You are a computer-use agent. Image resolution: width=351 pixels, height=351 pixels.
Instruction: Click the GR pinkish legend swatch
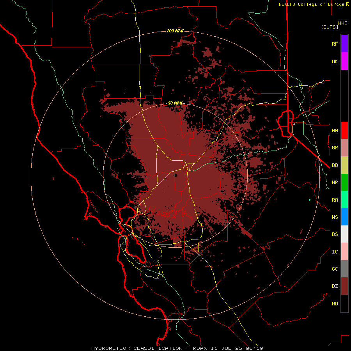pos(344,148)
